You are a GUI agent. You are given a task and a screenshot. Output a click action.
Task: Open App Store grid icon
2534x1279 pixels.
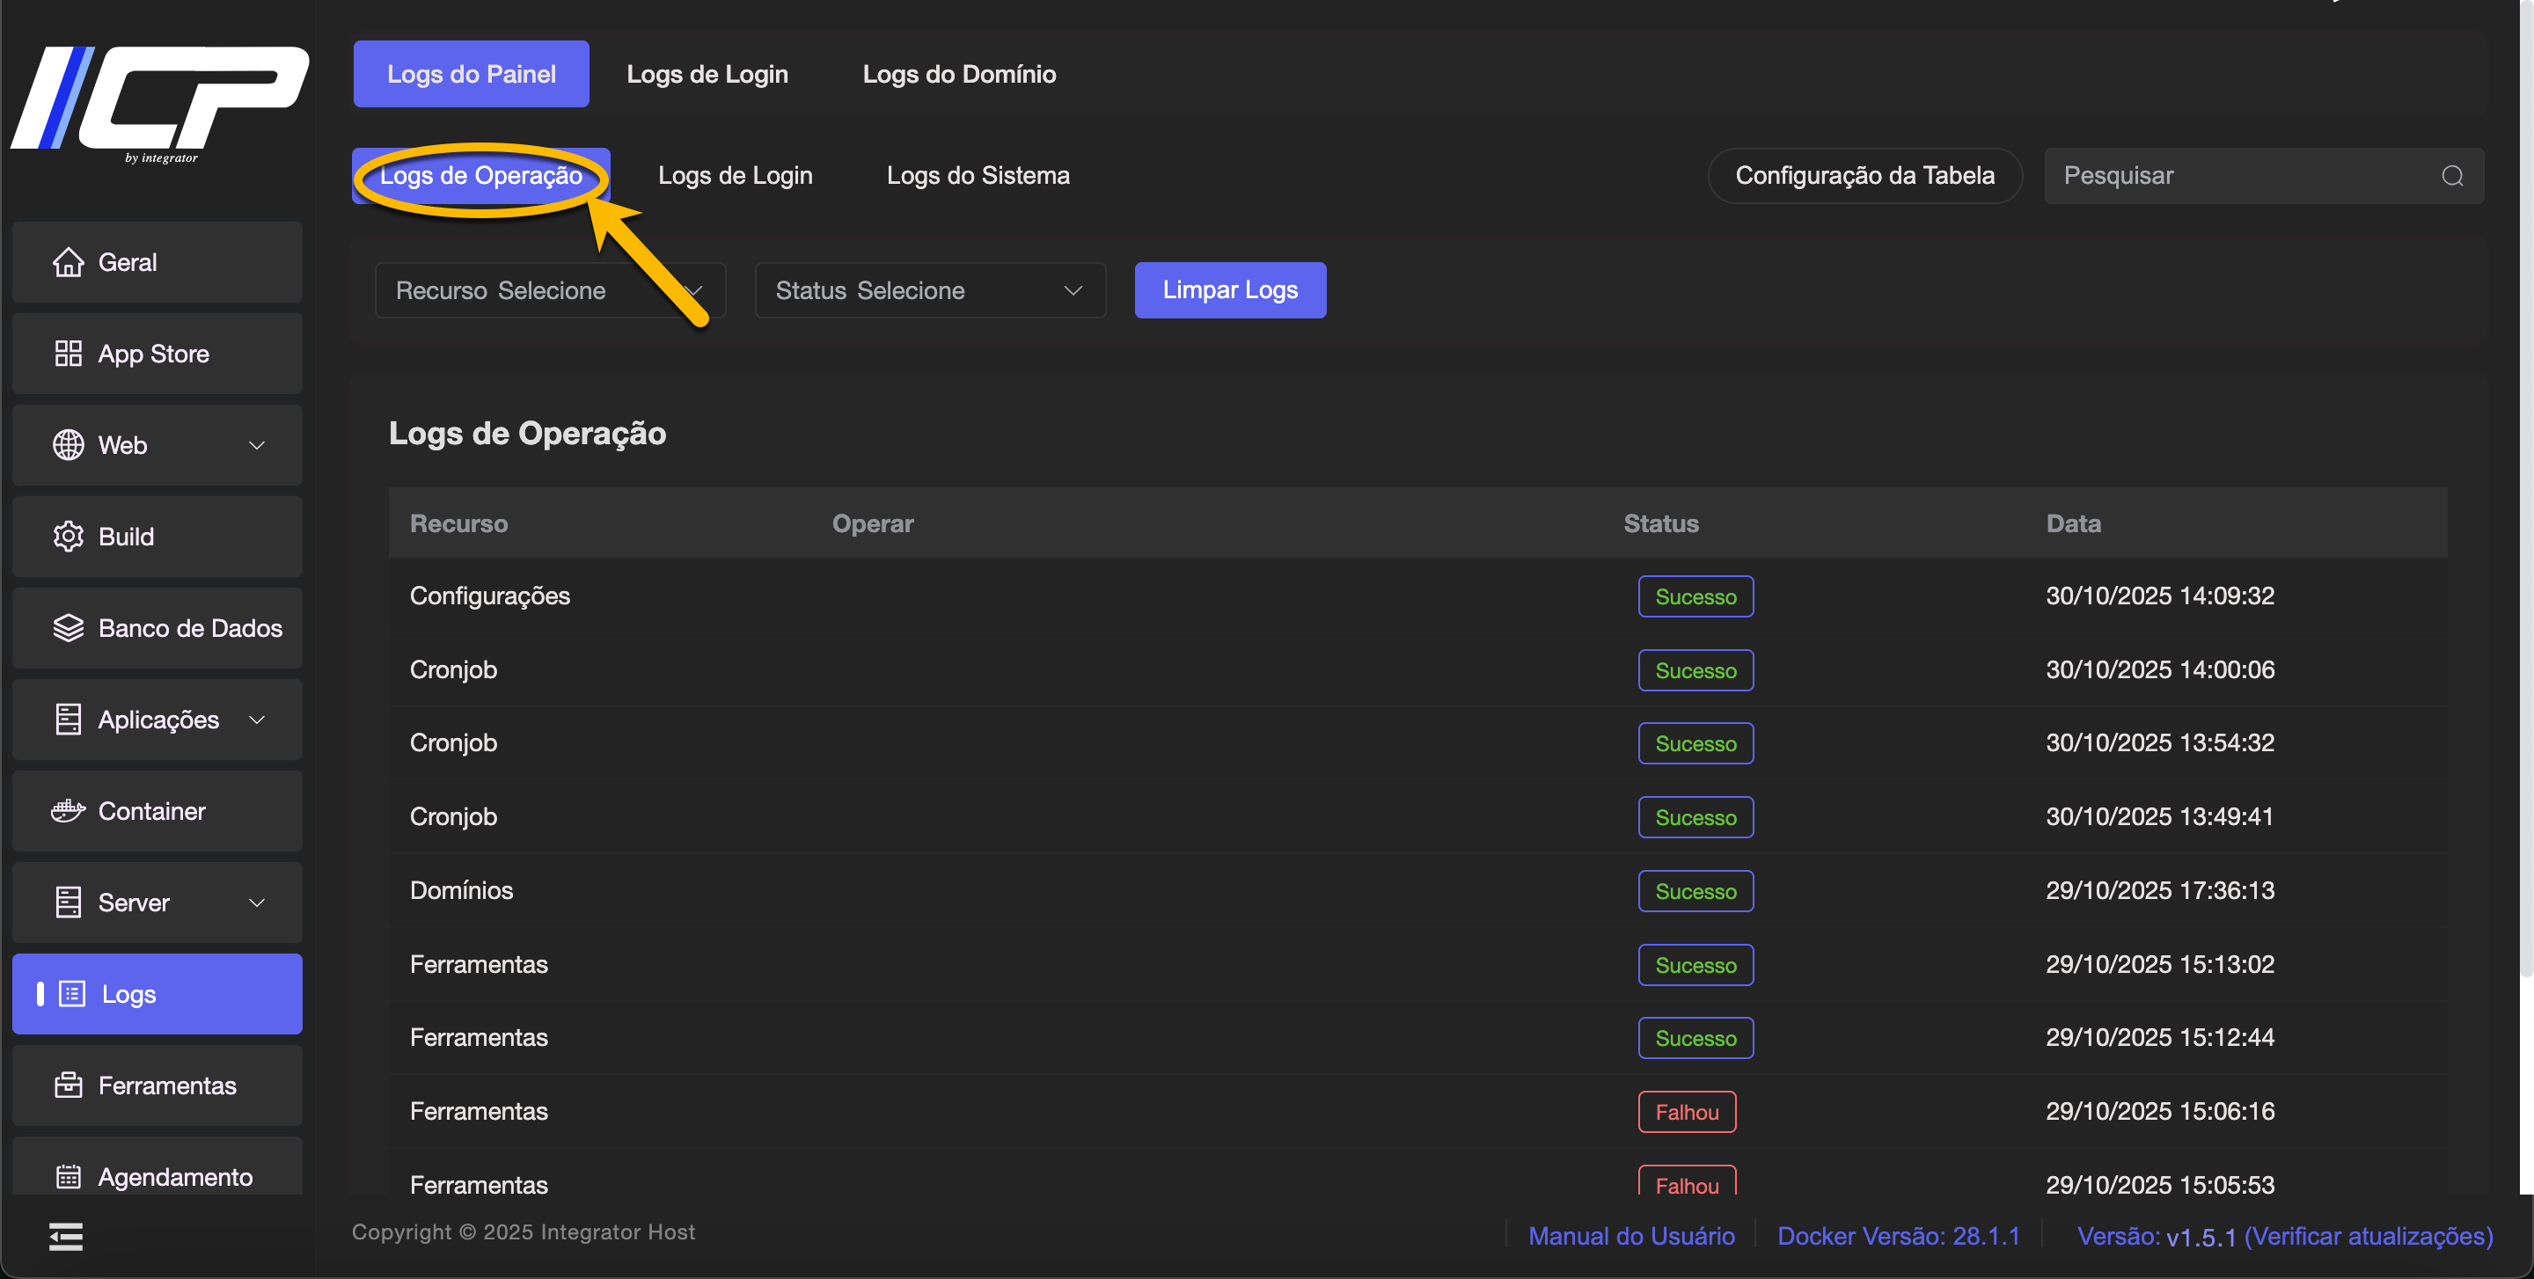click(x=68, y=354)
